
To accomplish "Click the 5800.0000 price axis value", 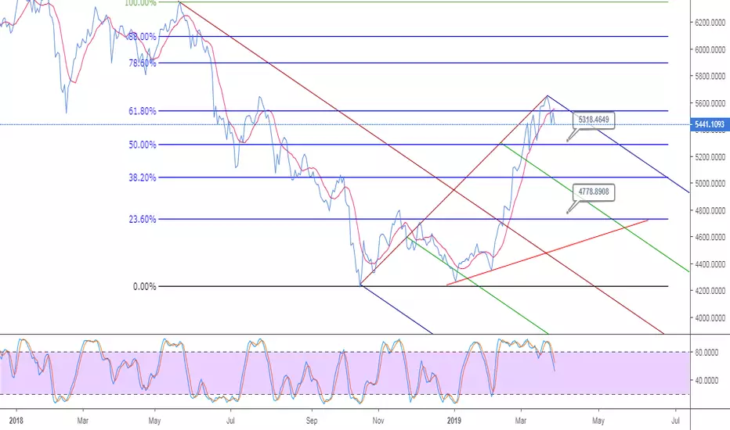I will (710, 77).
